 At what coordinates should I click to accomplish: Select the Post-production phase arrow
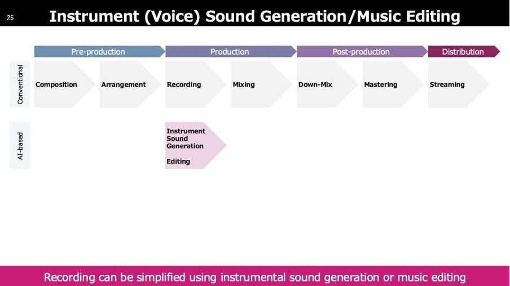click(x=362, y=52)
